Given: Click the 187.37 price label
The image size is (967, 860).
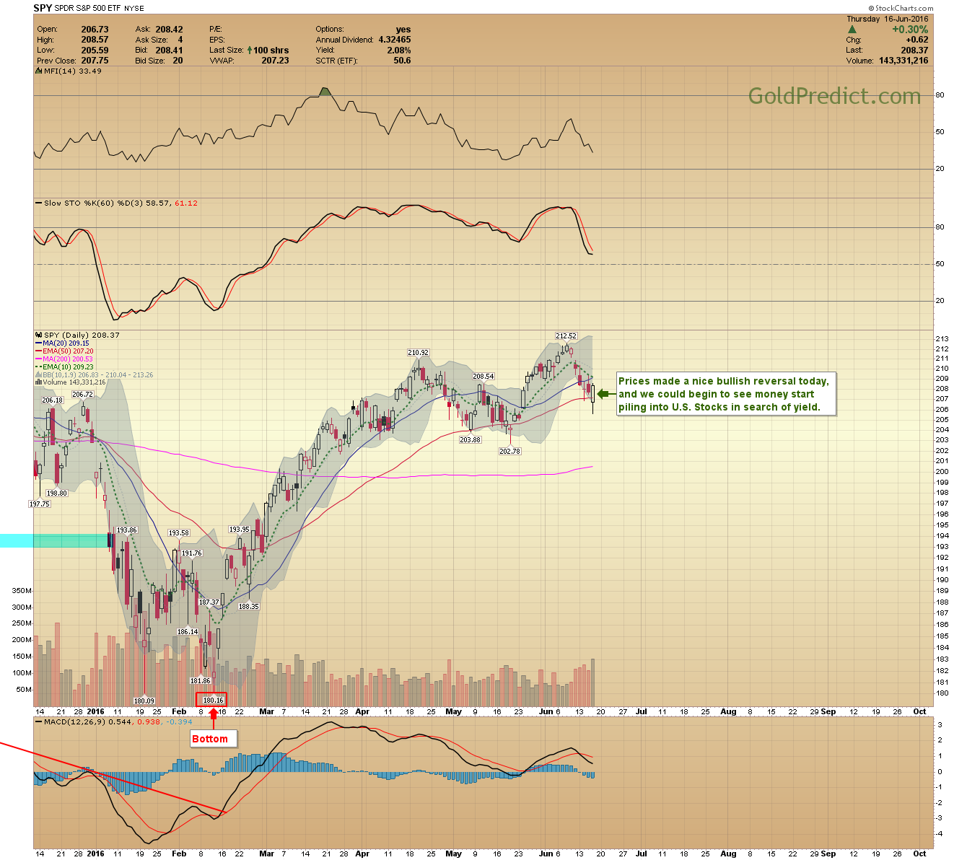Looking at the screenshot, I should [x=209, y=602].
